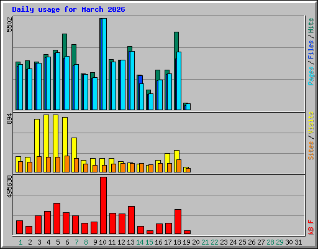Click the chart title "Daily usage for March 2026"
The width and height of the screenshot is (318, 249).
(68, 9)
